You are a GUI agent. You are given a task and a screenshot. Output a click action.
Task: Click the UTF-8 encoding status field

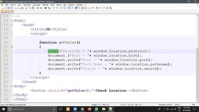coord(177,105)
